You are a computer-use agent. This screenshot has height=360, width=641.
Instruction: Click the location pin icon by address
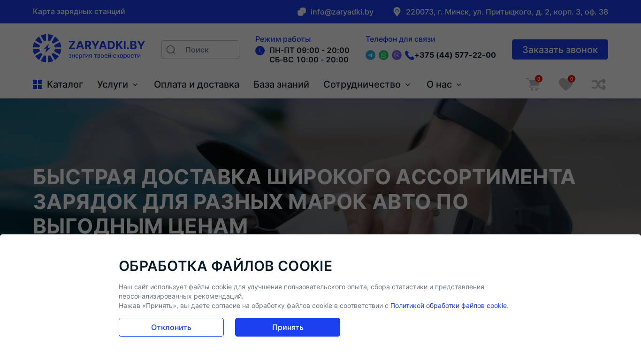(x=397, y=12)
